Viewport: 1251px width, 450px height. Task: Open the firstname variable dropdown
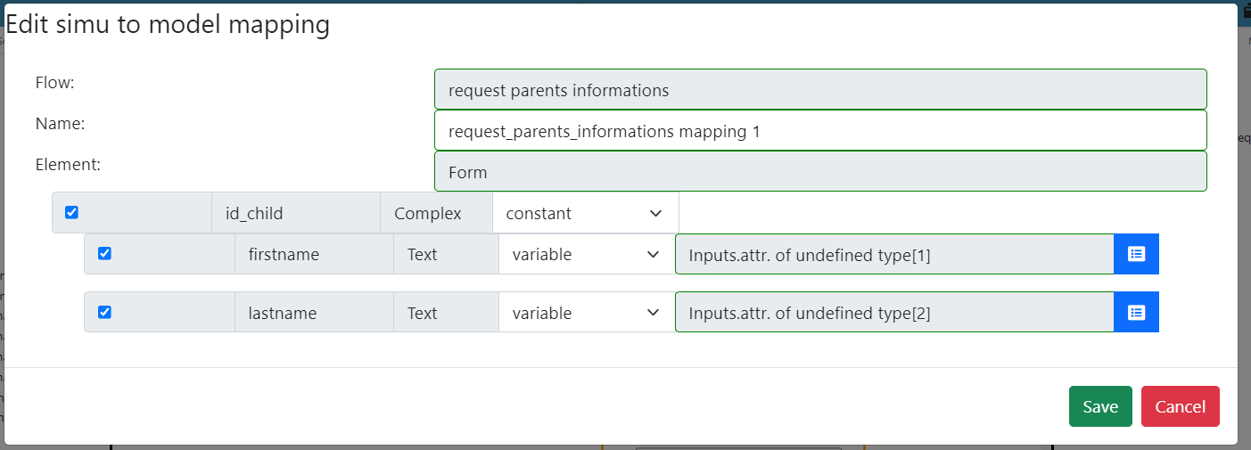pos(587,254)
